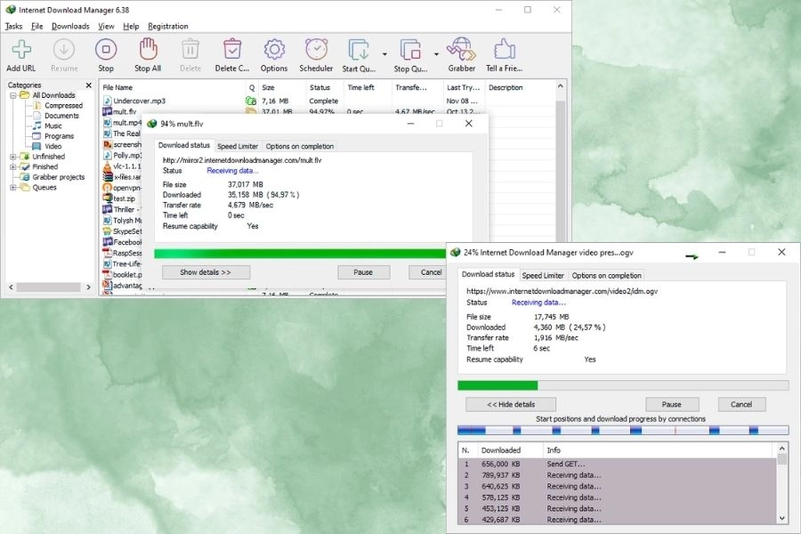Open Options on completion tab in mult.flv dialog
This screenshot has height=534, width=801.
click(300, 146)
